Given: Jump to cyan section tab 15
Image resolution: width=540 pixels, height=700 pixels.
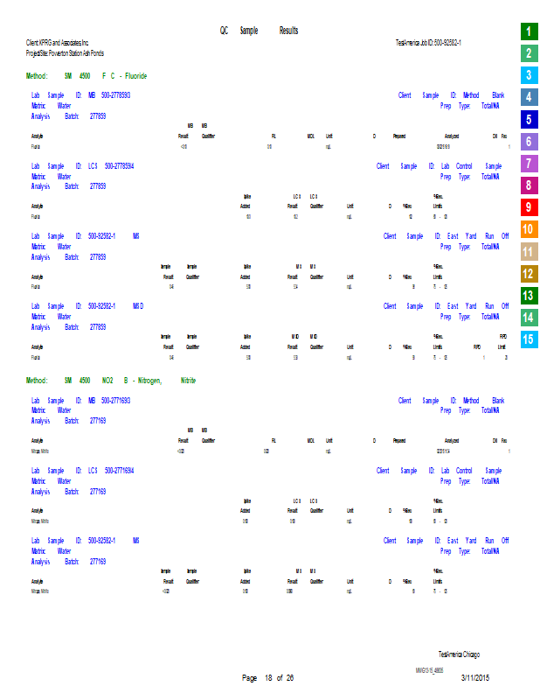Looking at the screenshot, I should pos(529,339).
